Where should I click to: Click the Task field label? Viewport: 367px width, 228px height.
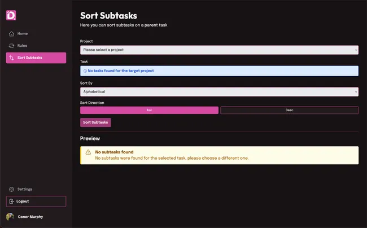84,62
